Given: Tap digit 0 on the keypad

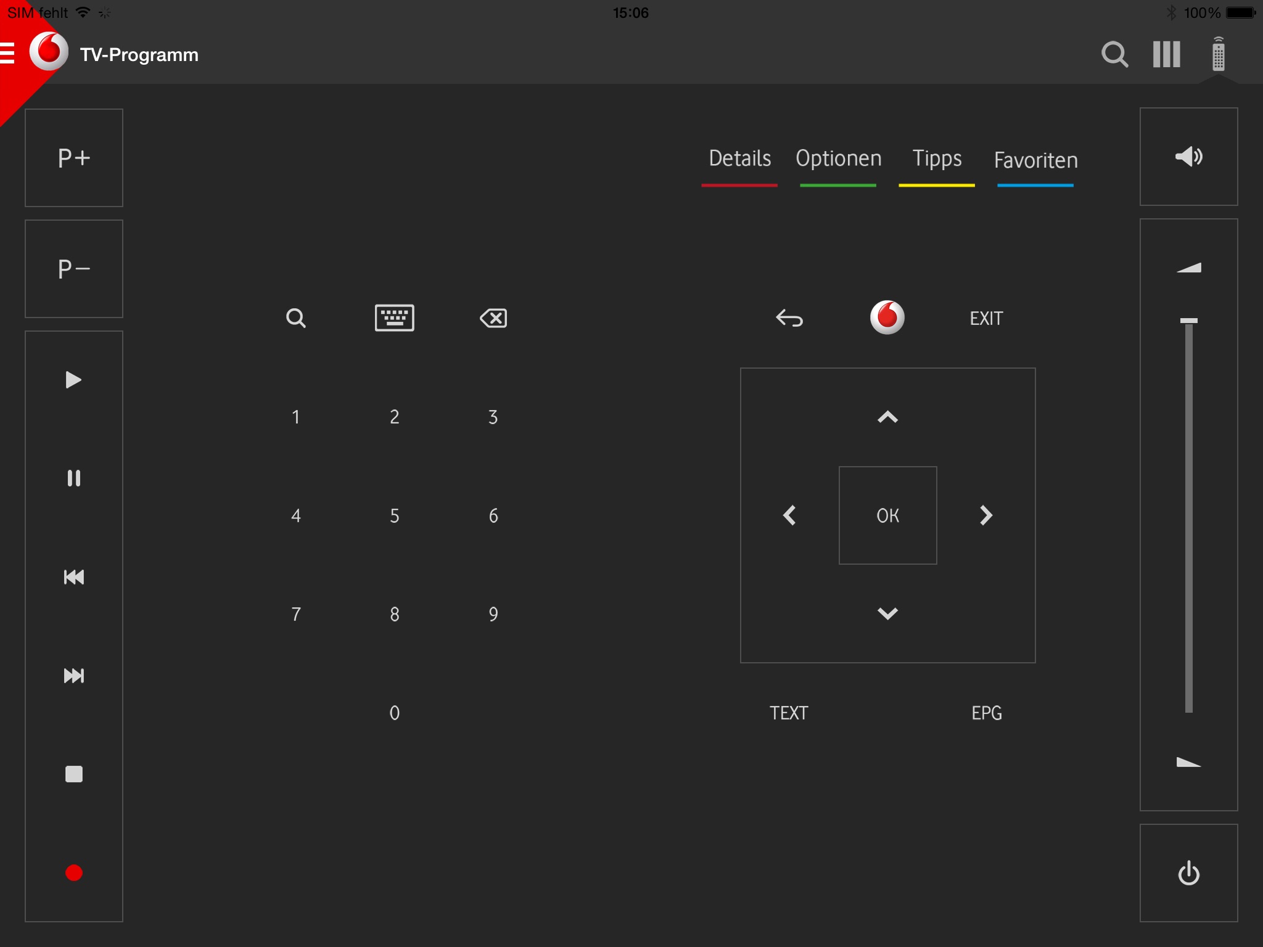Looking at the screenshot, I should [395, 713].
